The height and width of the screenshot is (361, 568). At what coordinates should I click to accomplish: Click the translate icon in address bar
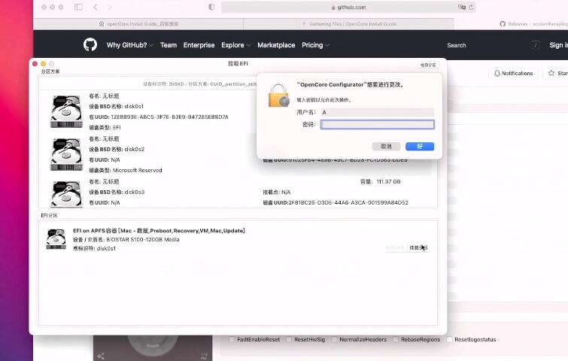tap(461, 7)
